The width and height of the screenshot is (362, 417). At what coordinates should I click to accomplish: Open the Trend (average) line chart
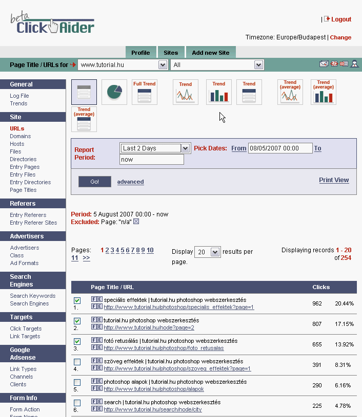pyautogui.click(x=290, y=92)
